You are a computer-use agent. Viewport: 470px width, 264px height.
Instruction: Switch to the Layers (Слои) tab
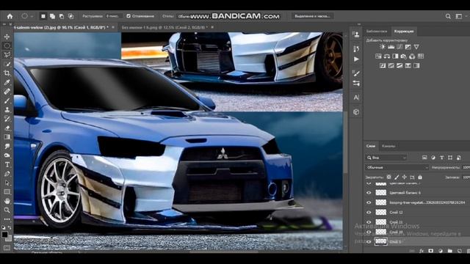point(371,146)
